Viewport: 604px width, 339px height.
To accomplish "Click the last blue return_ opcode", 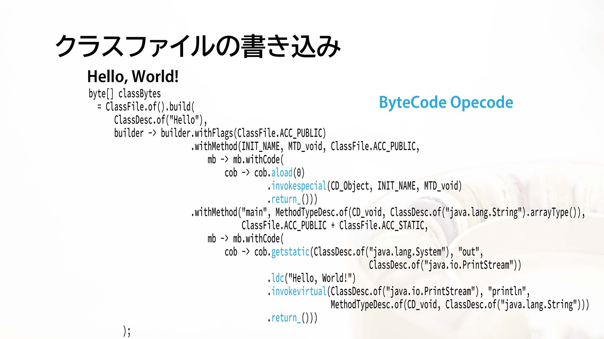I will (x=286, y=318).
